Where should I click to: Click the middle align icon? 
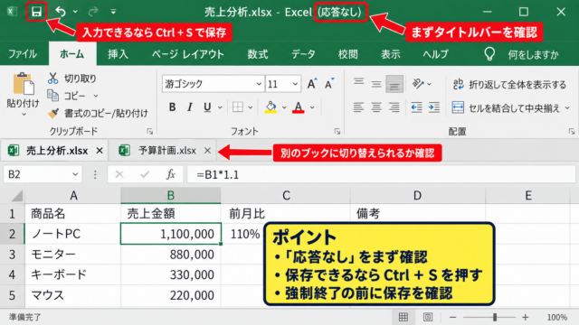376,84
